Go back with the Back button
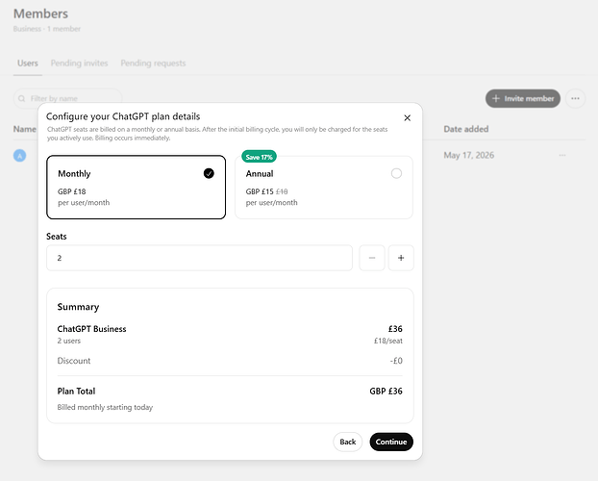The height and width of the screenshot is (481, 598). click(x=347, y=442)
